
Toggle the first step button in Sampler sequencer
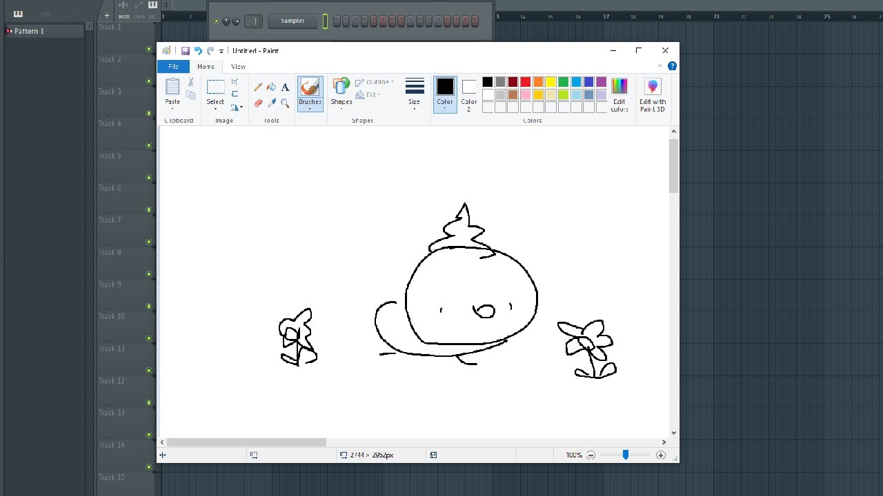tap(337, 21)
